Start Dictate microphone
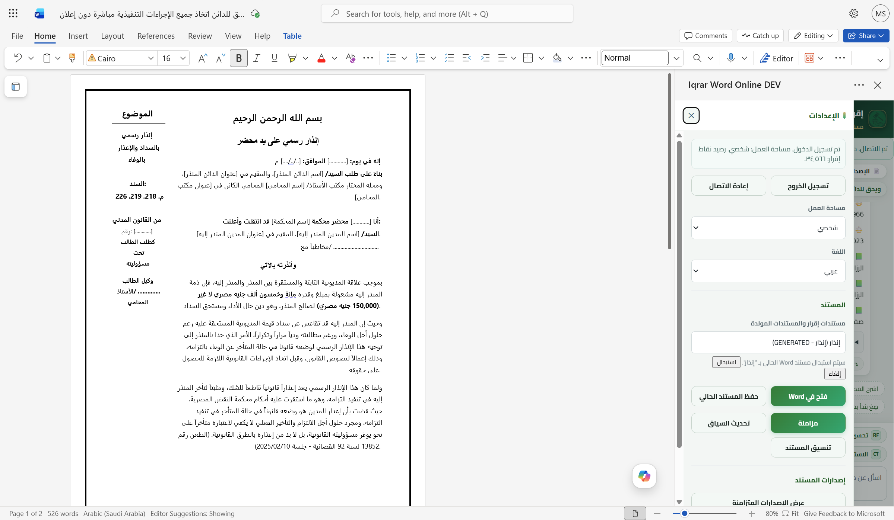The image size is (894, 520). [x=731, y=58]
